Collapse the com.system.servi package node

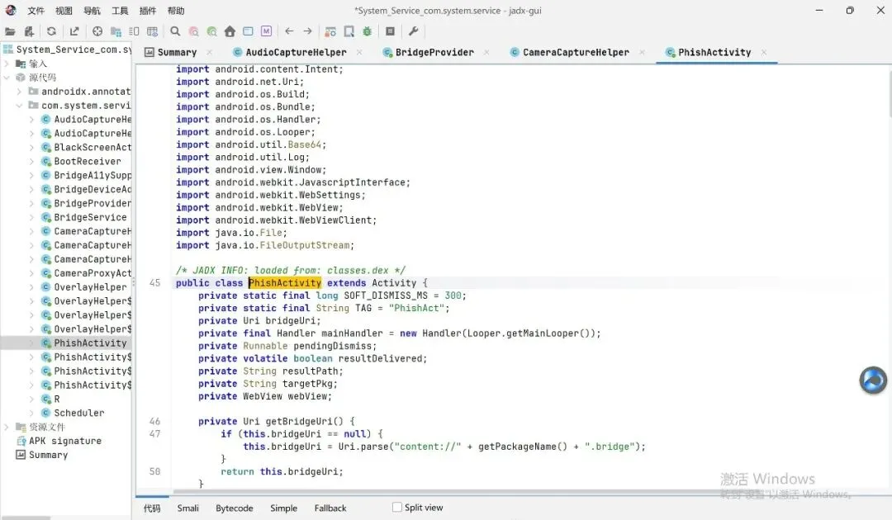click(19, 106)
